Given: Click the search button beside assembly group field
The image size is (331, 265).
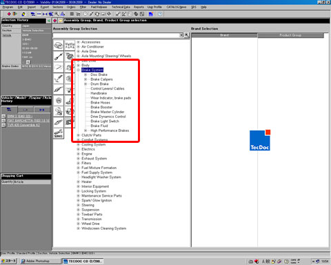Looking at the screenshot, I should tap(186, 35).
